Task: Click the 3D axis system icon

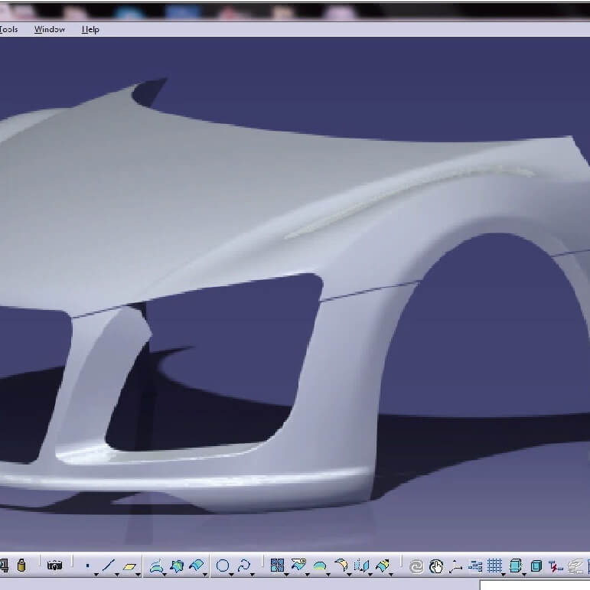Action: tap(456, 566)
